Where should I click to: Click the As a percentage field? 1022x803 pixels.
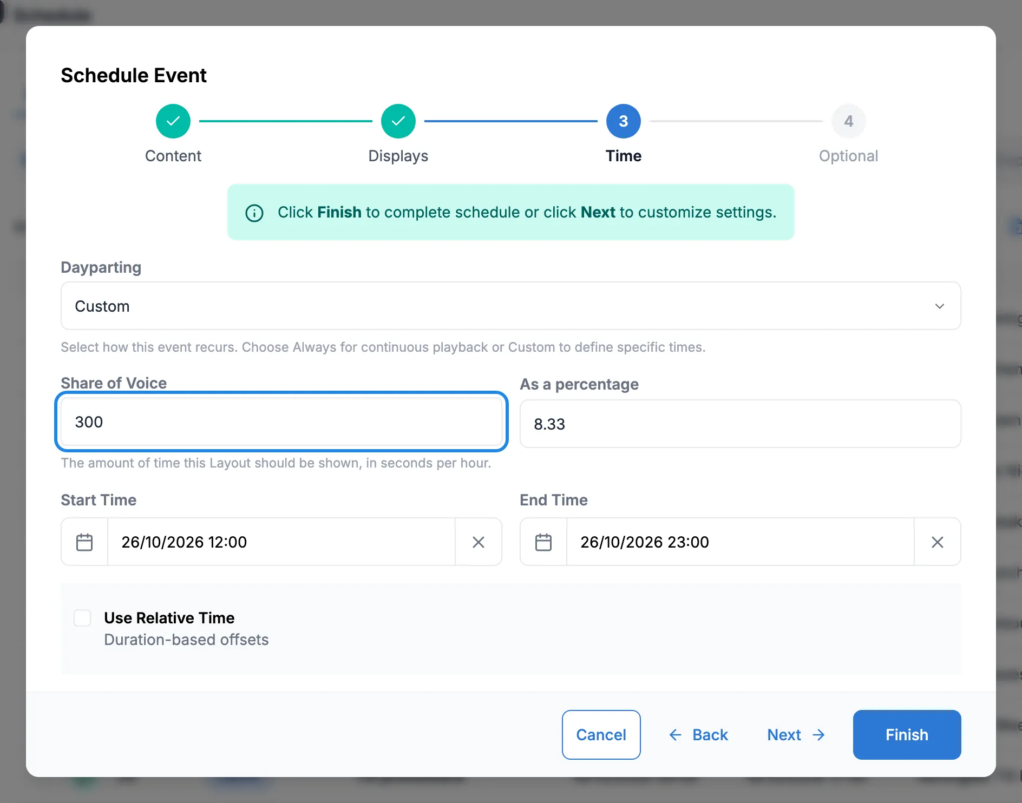(x=741, y=424)
